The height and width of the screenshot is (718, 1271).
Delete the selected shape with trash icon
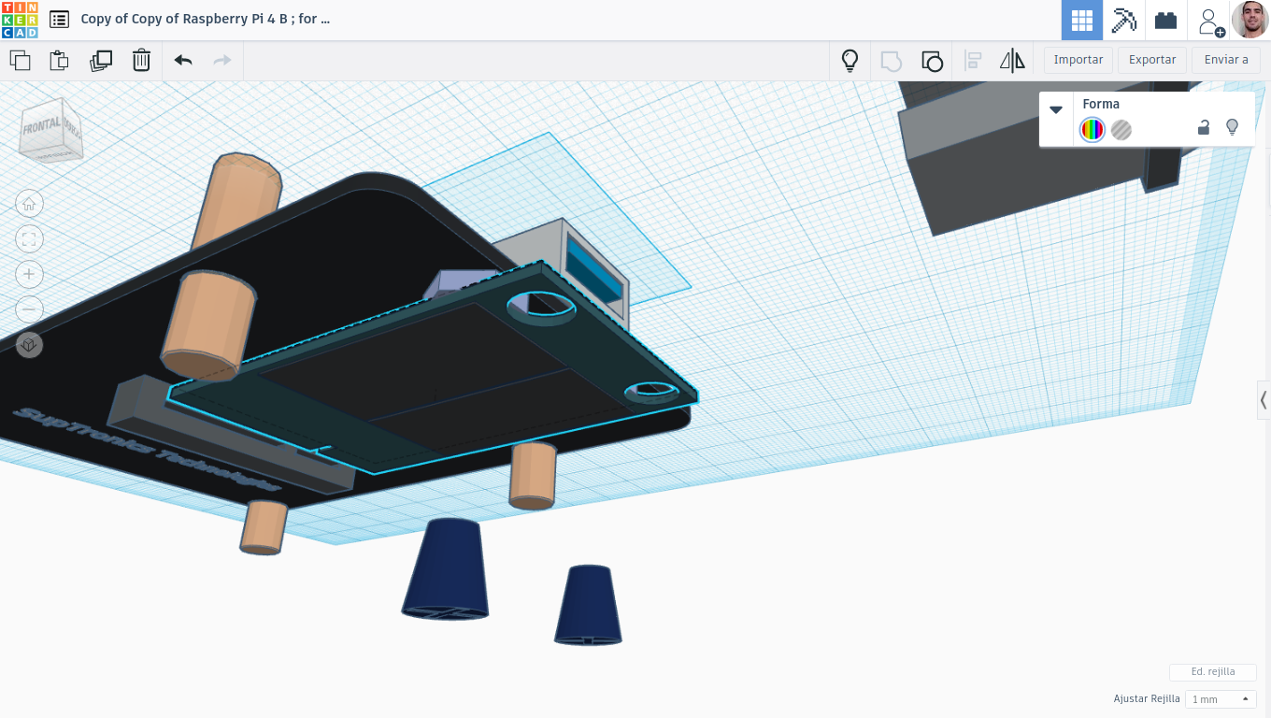point(141,61)
